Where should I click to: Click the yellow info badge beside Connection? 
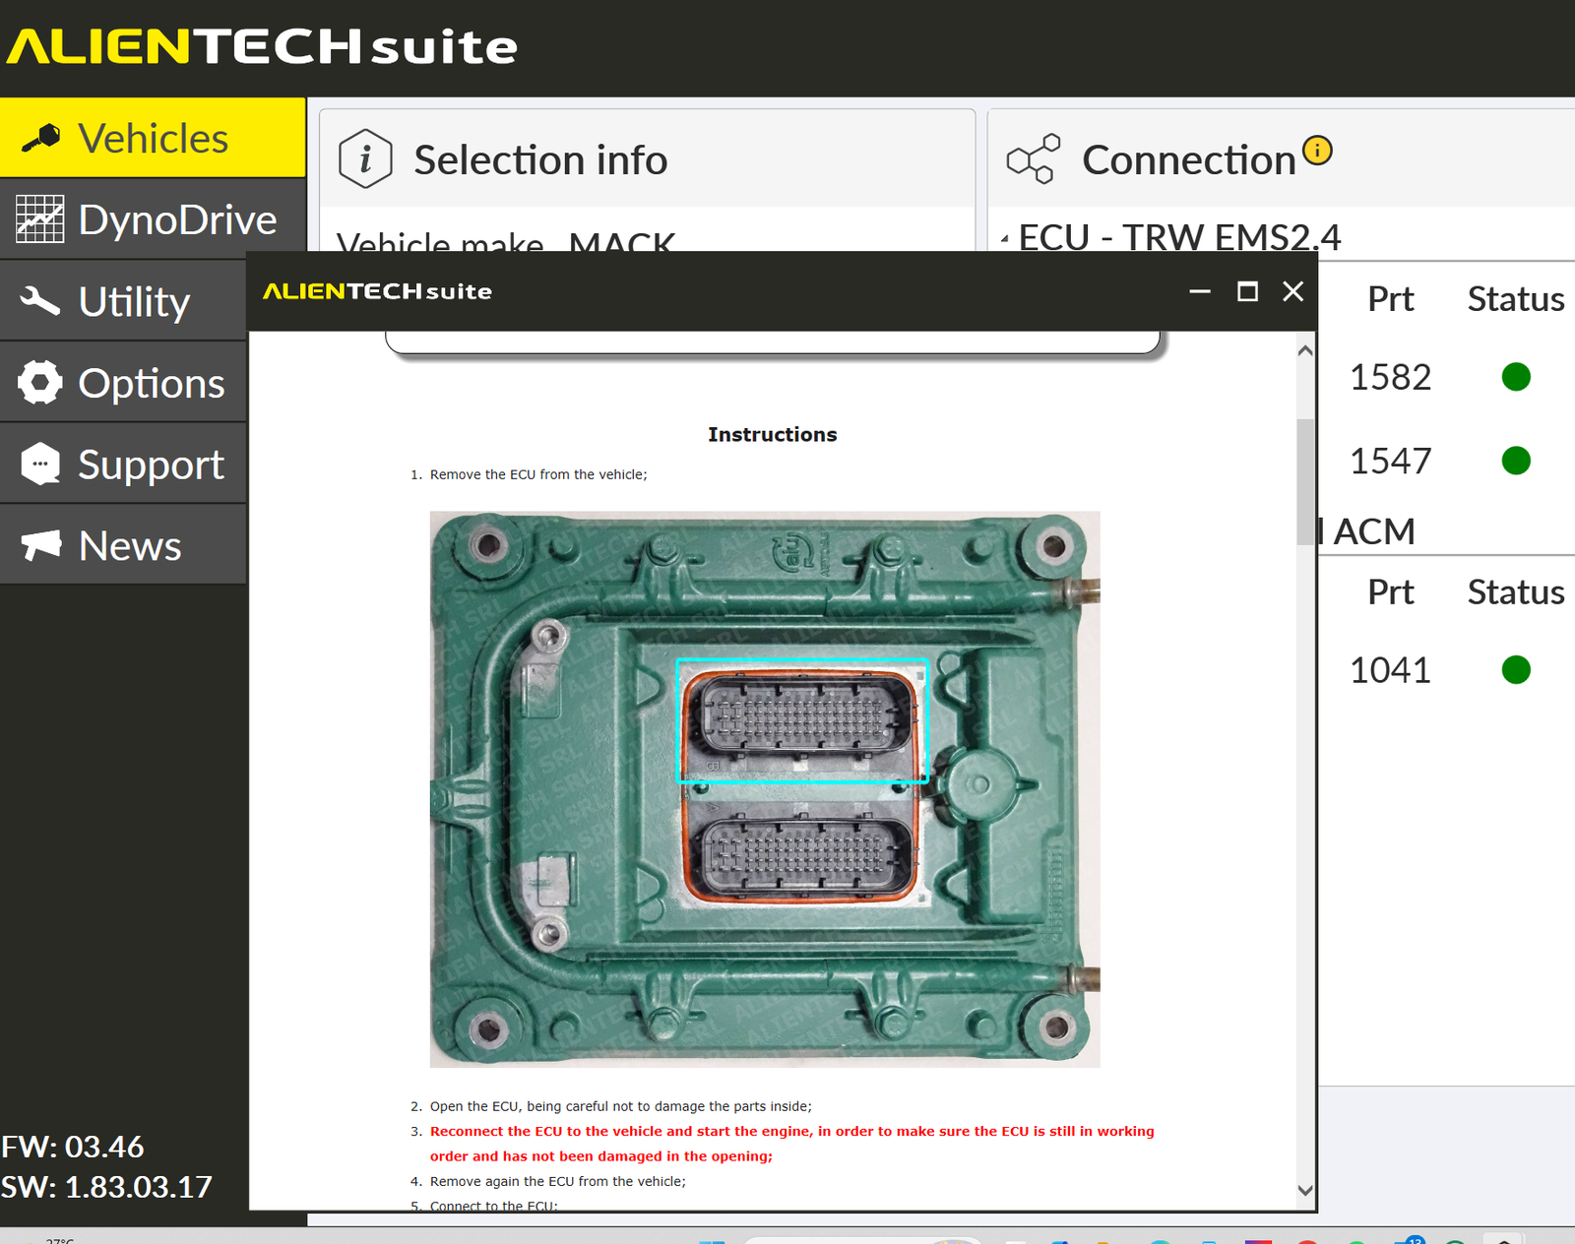(1317, 150)
